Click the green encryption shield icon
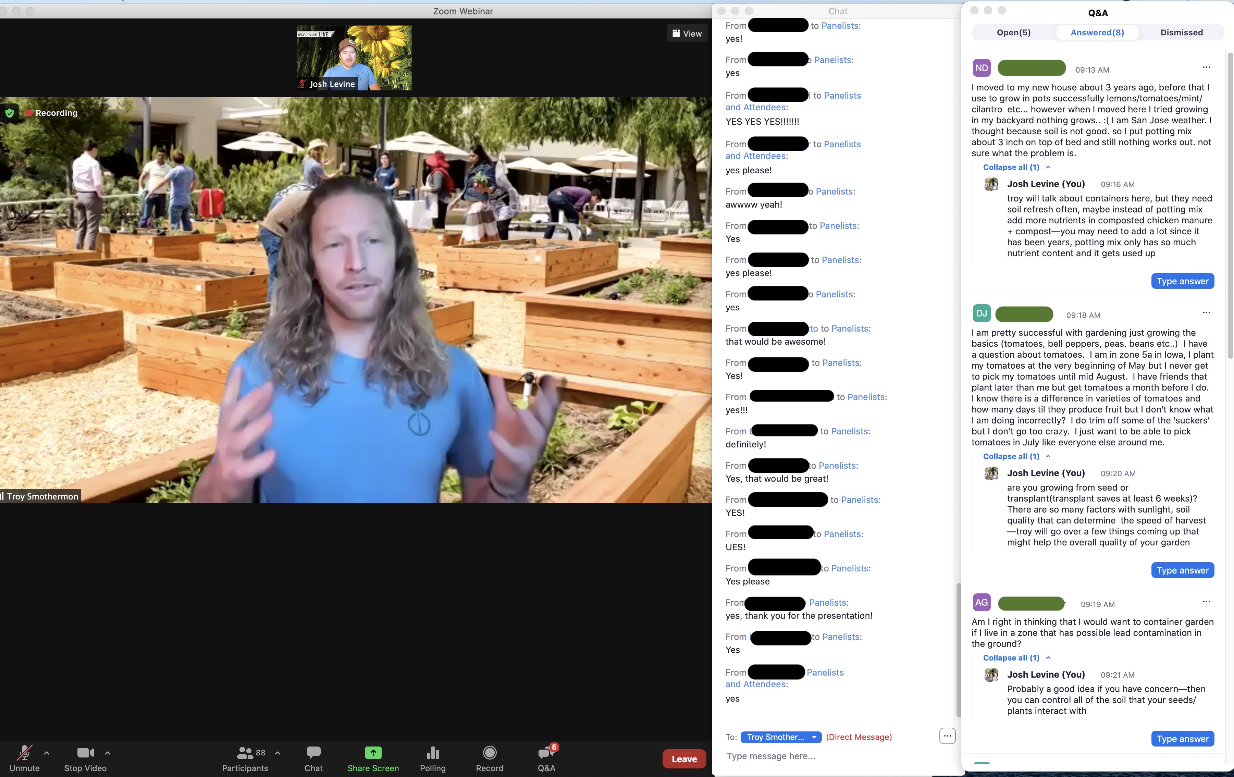The width and height of the screenshot is (1234, 777). [x=10, y=113]
